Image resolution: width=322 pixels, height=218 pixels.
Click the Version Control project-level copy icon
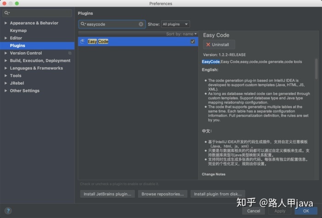click(70, 53)
